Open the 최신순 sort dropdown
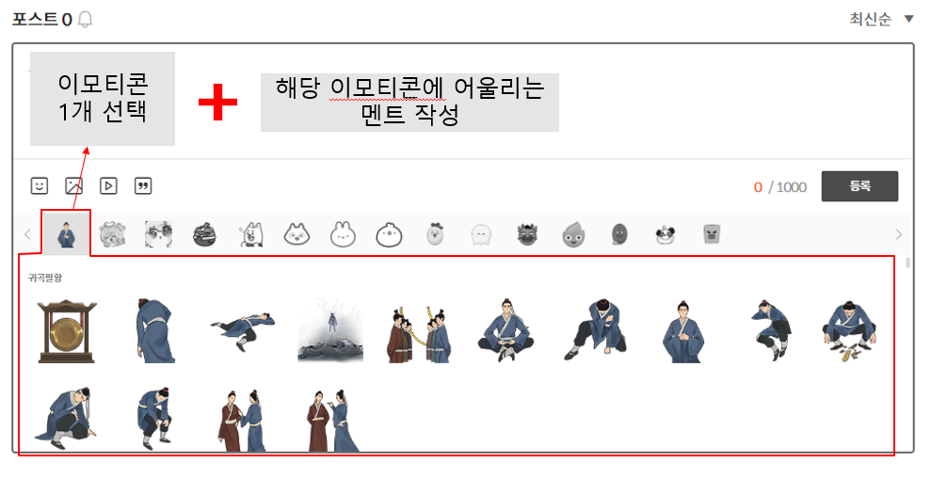Image resolution: width=931 pixels, height=479 pixels. click(x=881, y=19)
